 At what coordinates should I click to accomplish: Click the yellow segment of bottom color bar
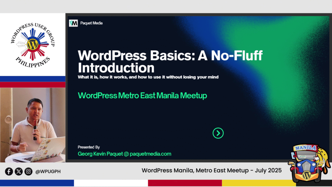[x=259, y=183]
